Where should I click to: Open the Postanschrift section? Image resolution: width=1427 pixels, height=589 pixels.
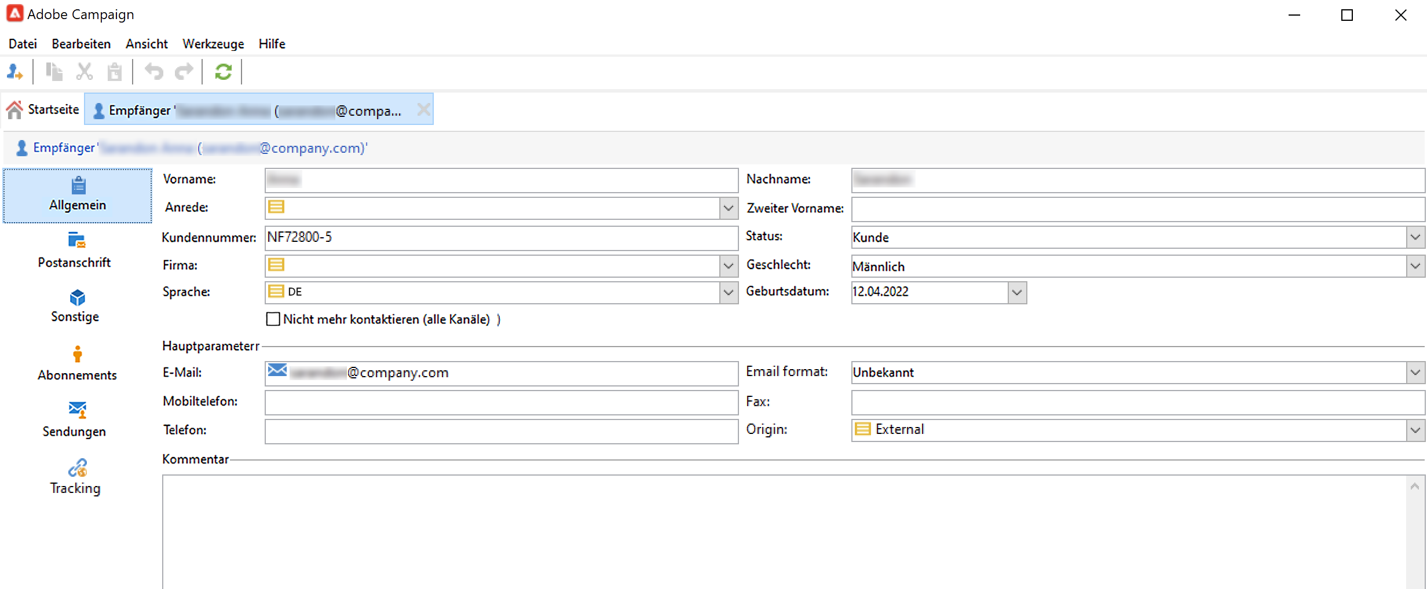[x=75, y=251]
